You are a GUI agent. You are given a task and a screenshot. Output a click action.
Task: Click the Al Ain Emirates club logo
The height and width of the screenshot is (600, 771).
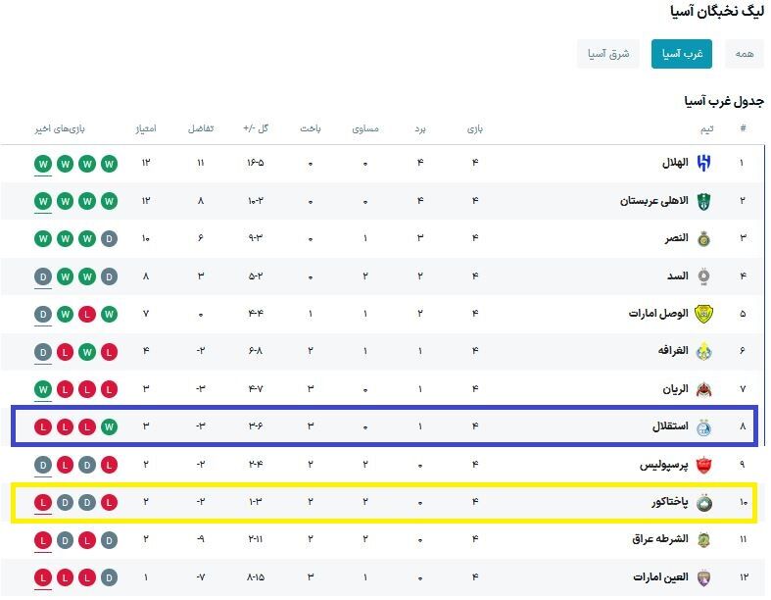point(703,577)
